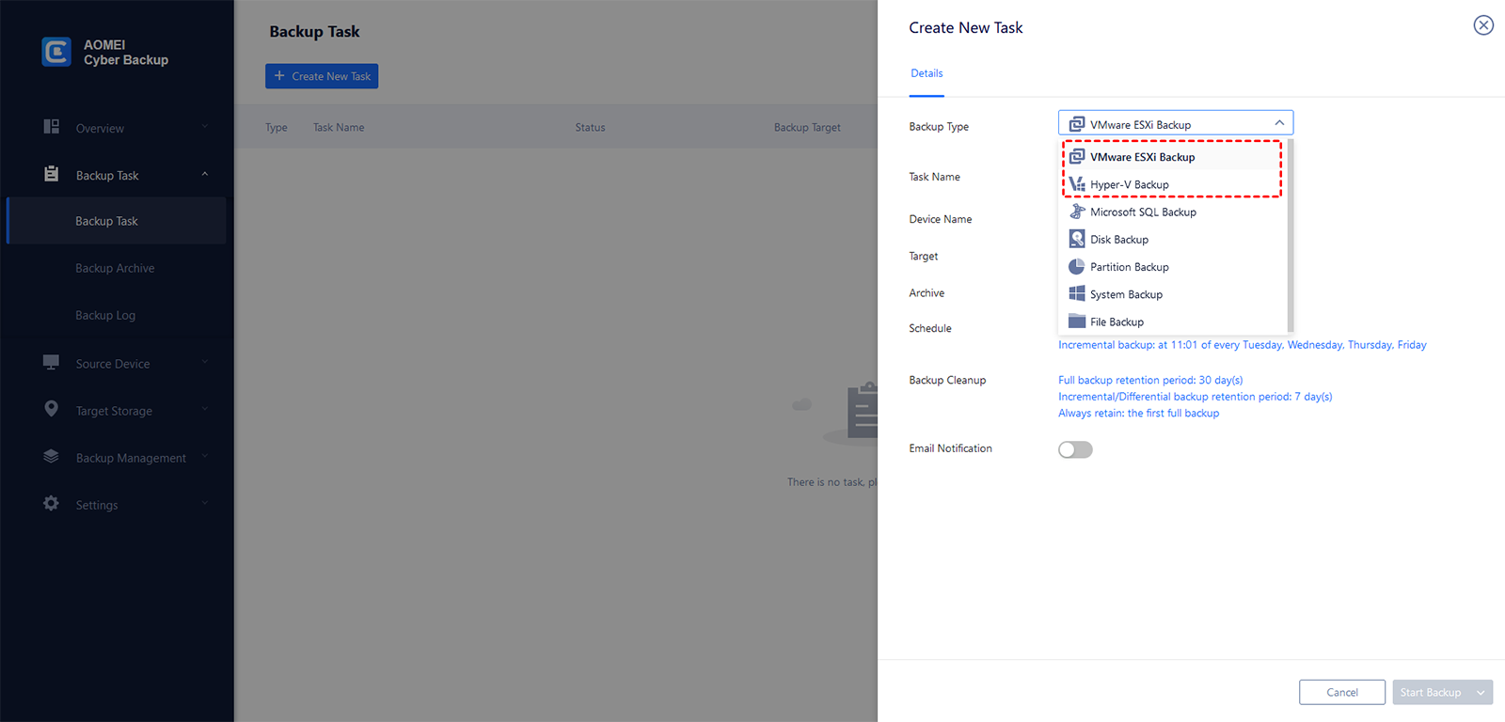
Task: Click the AOMEI Cyber Backup logo icon
Action: (x=56, y=52)
